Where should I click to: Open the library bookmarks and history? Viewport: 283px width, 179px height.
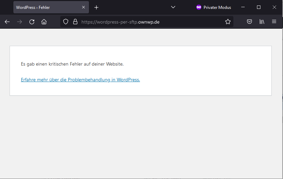262,22
